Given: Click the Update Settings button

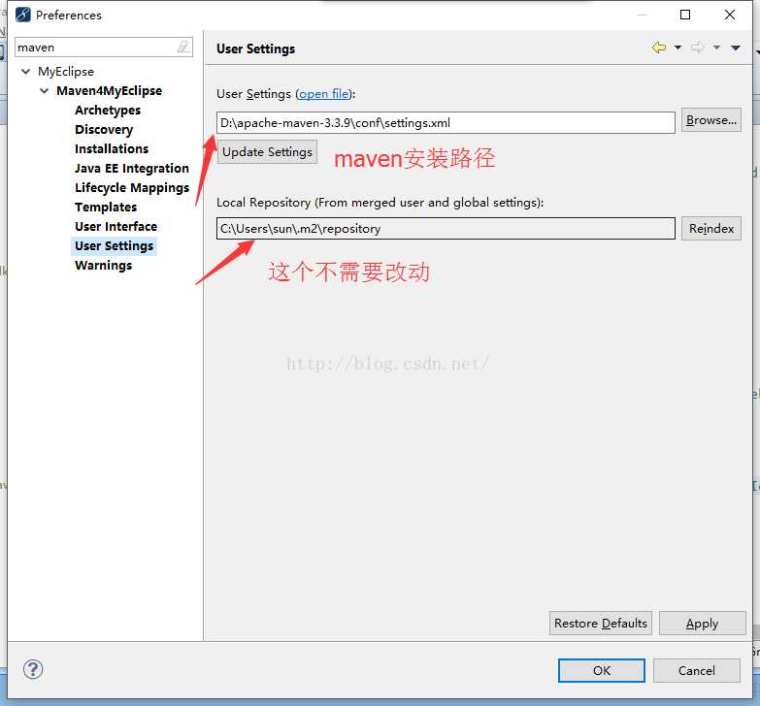Looking at the screenshot, I should tap(267, 152).
